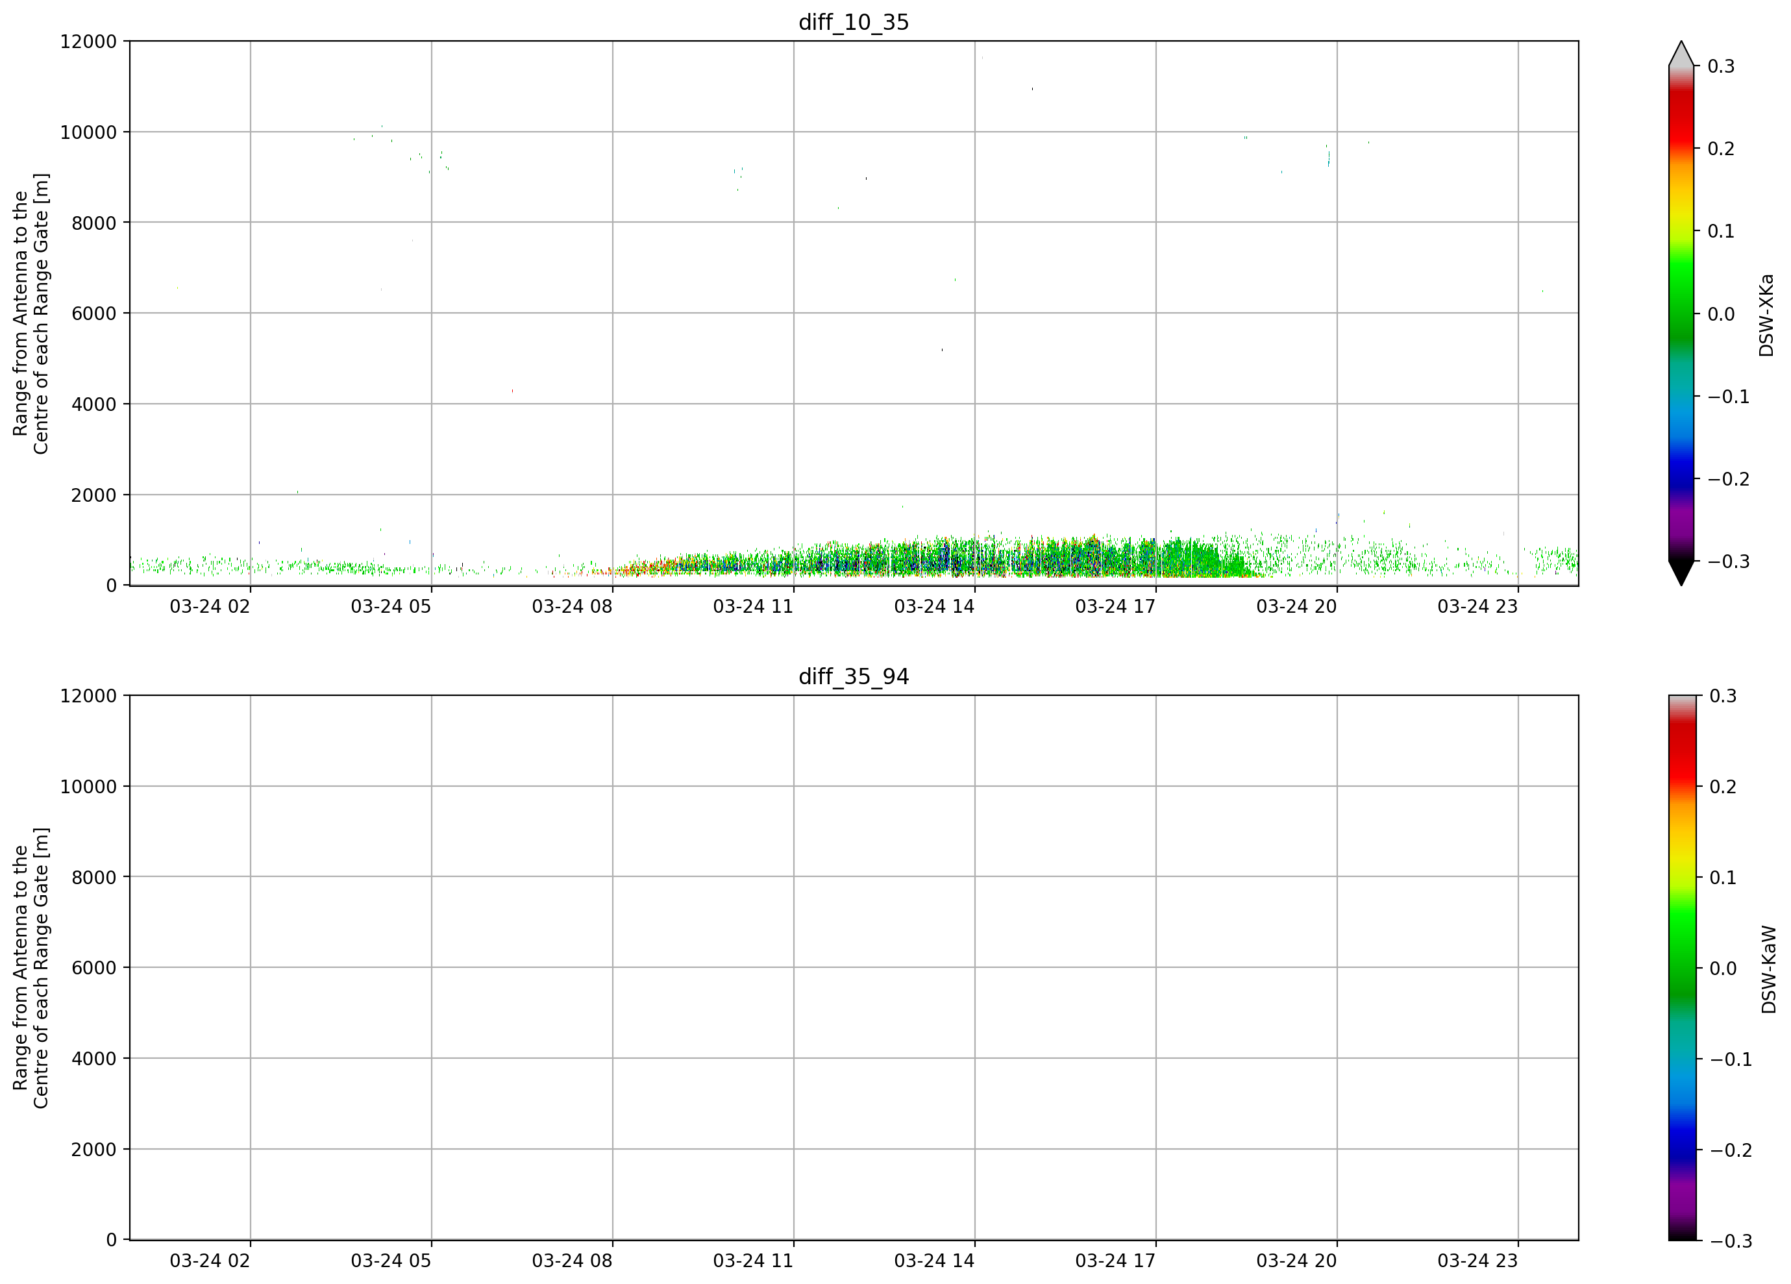Click the 03-24 23 x-axis label in diff_35_94
1791x1284 pixels.
[1477, 1261]
